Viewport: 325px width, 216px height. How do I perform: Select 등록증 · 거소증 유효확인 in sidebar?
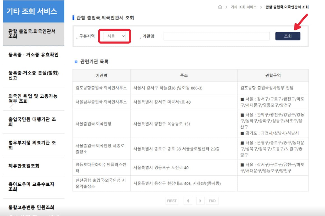(34, 55)
